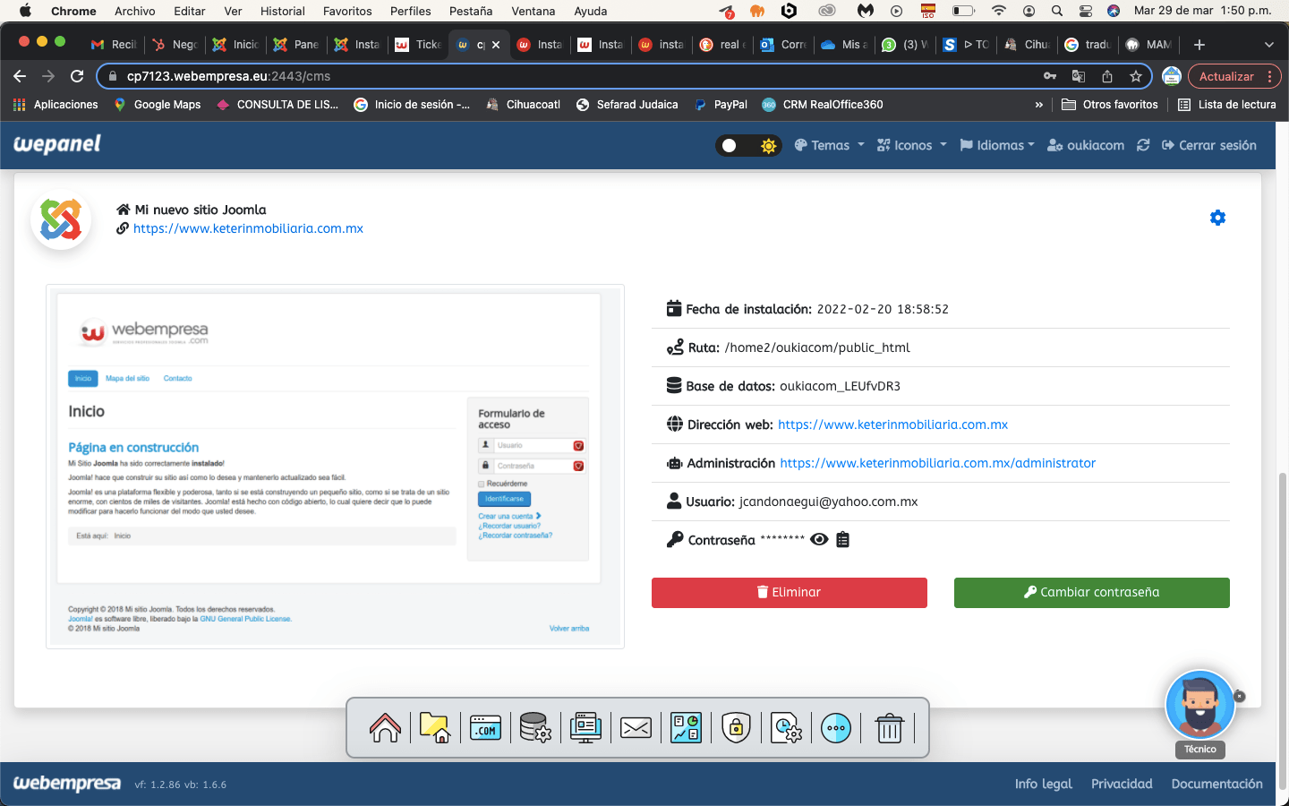Click the address bar URL field
The width and height of the screenshot is (1289, 806).
[x=573, y=76]
